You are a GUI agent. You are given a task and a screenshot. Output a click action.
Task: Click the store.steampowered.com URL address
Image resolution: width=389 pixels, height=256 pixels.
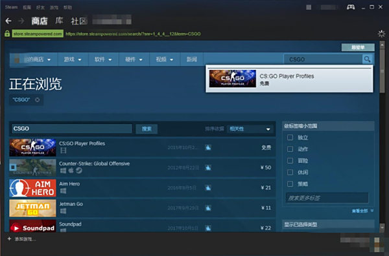pos(133,34)
